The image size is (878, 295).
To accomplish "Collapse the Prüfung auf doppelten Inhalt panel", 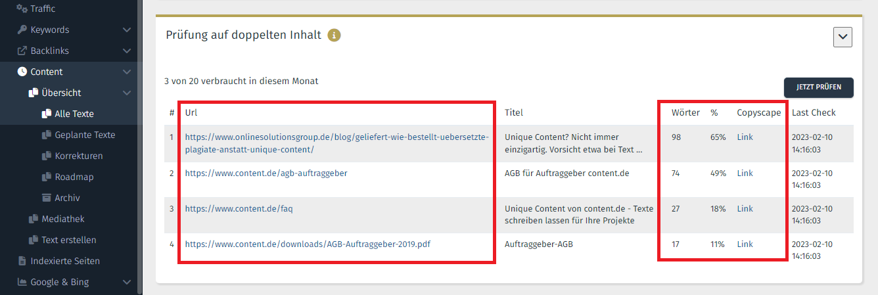I will tap(843, 37).
